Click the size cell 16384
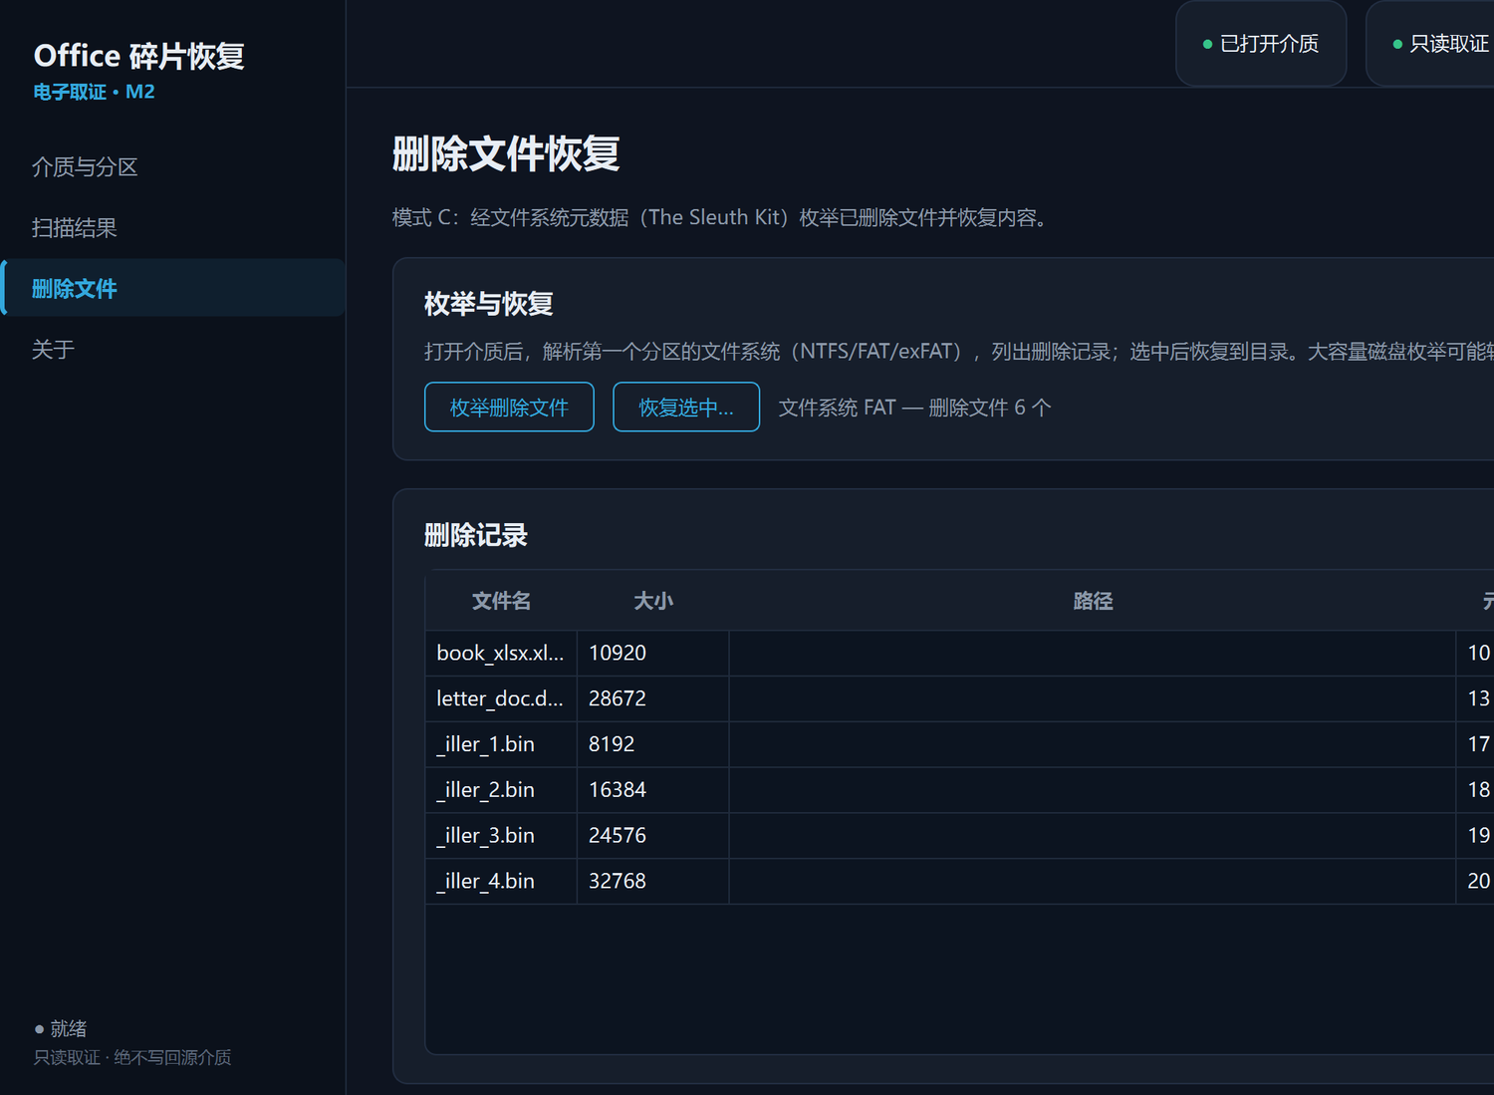This screenshot has width=1494, height=1095. (653, 790)
